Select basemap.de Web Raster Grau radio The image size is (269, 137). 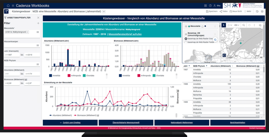pyautogui.click(x=186, y=39)
